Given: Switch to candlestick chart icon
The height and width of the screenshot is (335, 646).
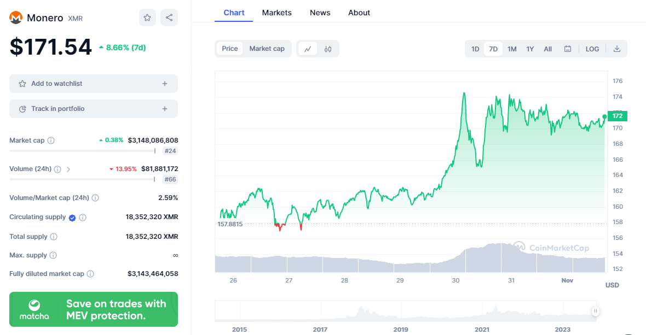Looking at the screenshot, I should 328,49.
